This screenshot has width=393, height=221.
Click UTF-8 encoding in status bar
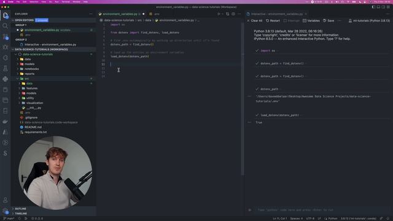[310, 219]
